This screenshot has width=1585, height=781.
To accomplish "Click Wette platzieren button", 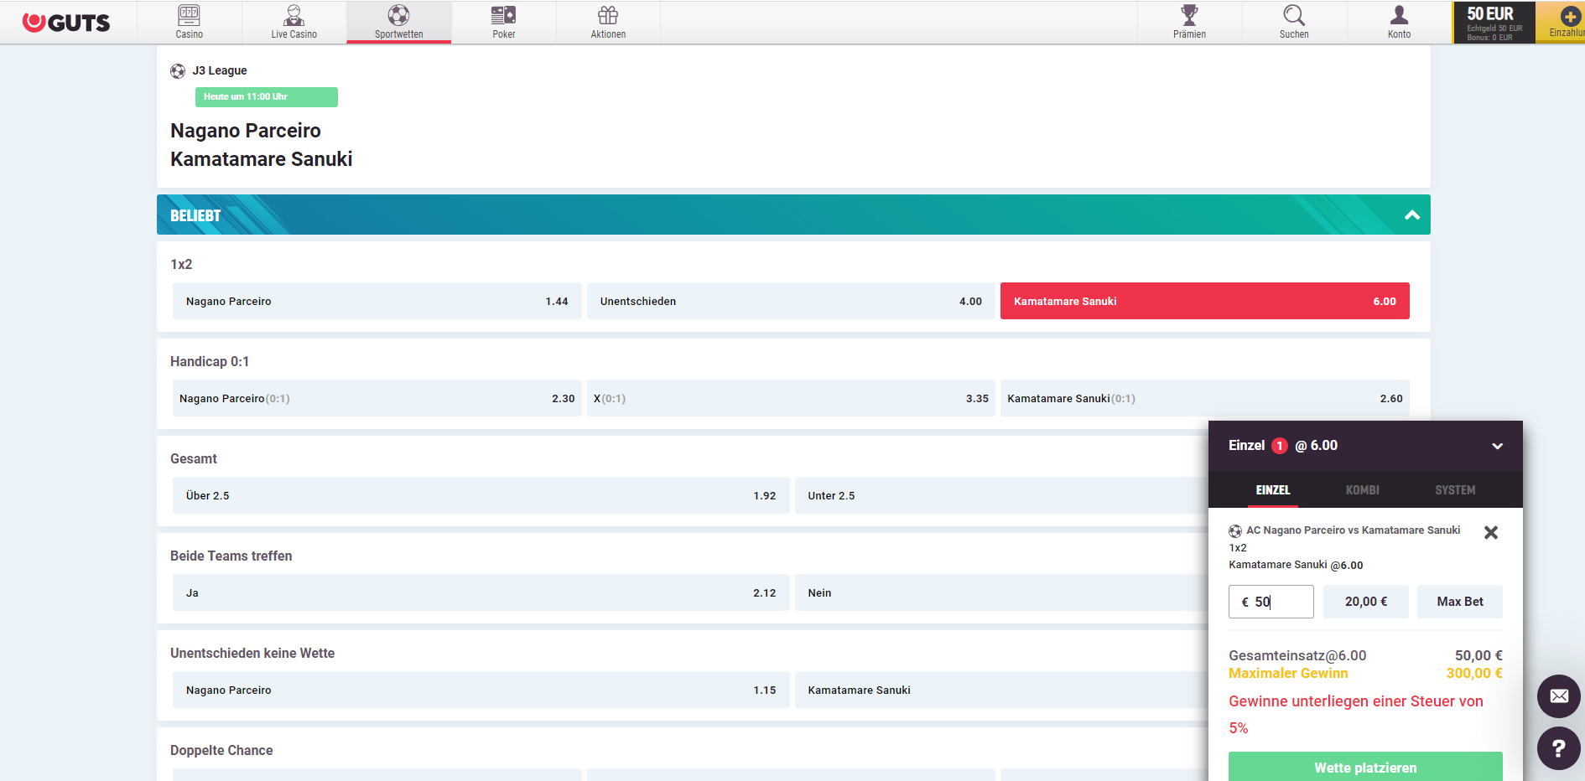I will click(1365, 767).
